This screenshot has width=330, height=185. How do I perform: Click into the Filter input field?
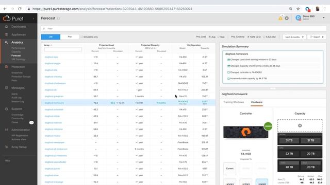point(184,29)
